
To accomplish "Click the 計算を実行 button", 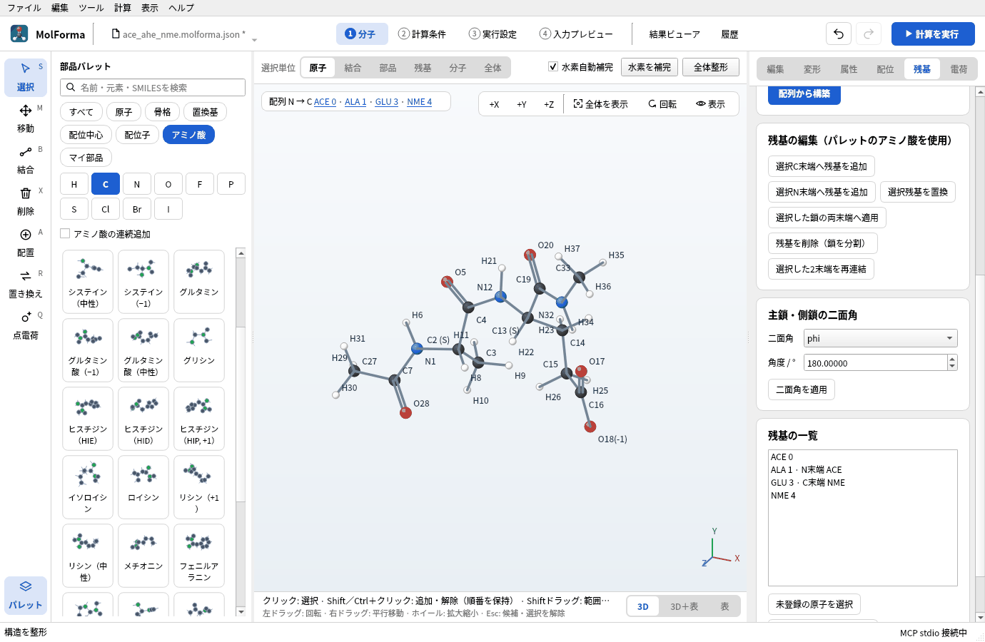I will tap(933, 34).
